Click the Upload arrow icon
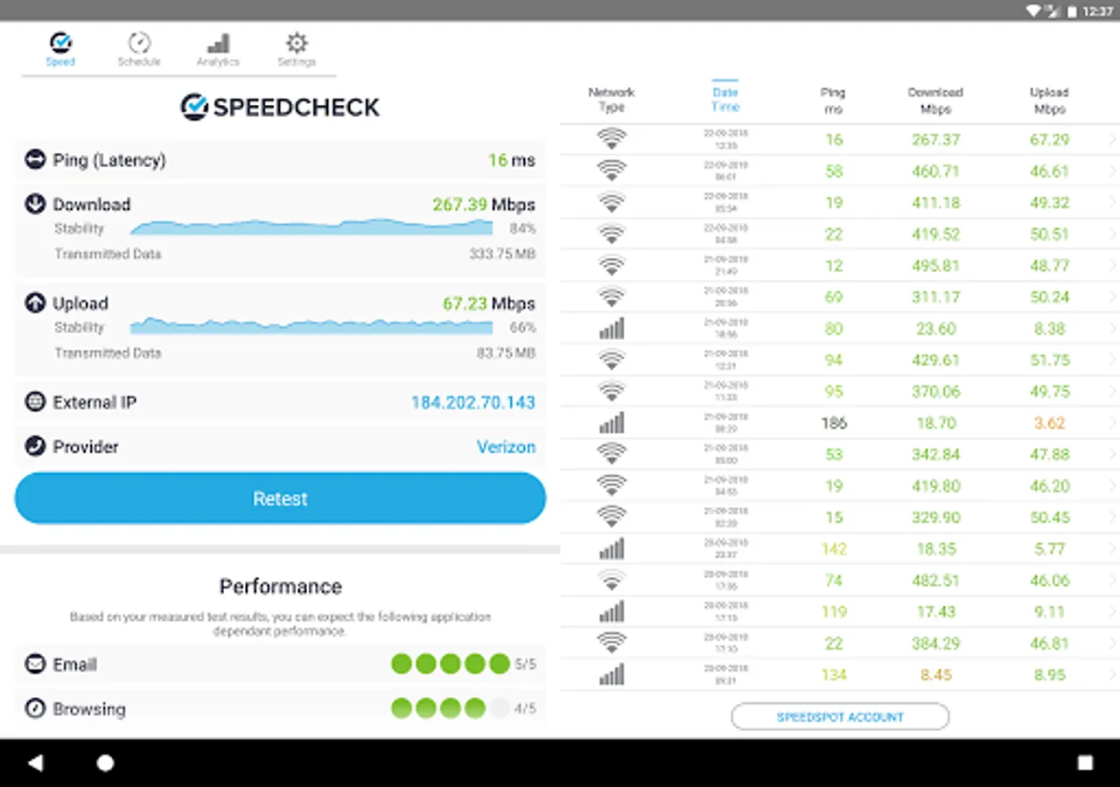The image size is (1120, 787). [x=35, y=303]
